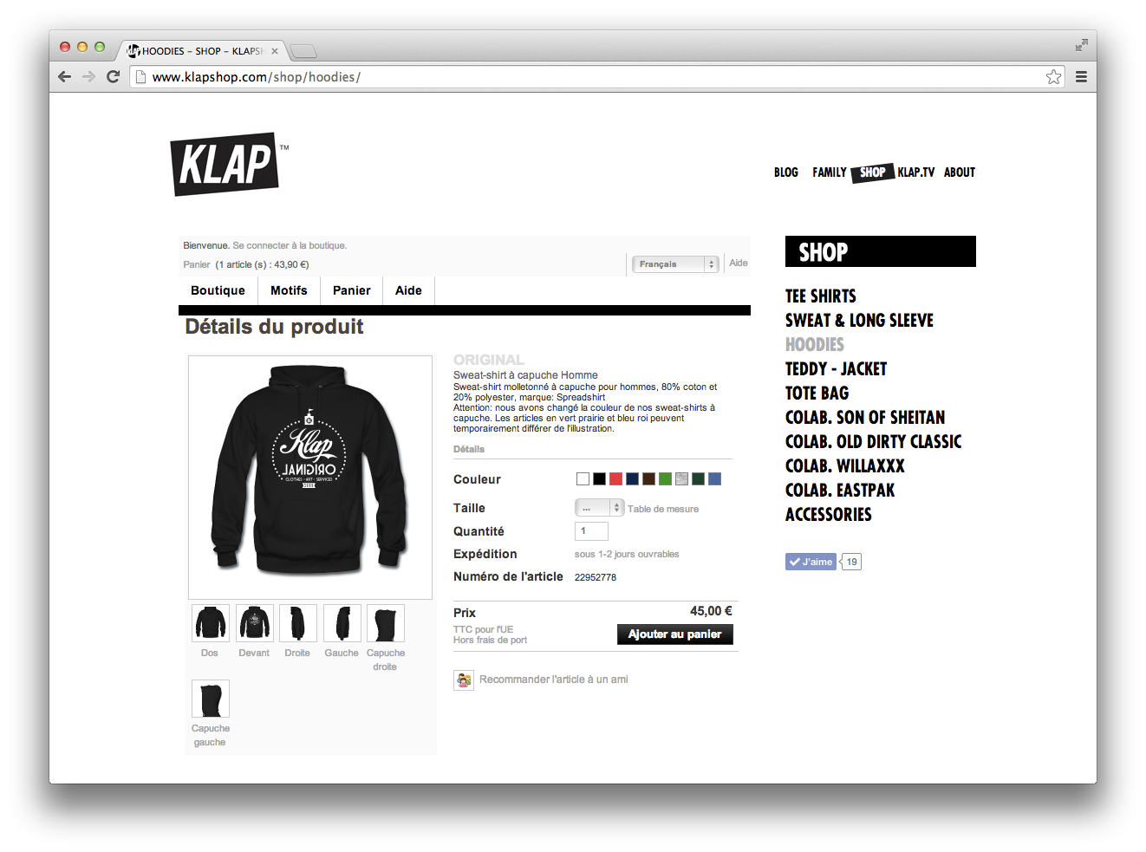This screenshot has width=1146, height=852.
Task: Open the Table de mesure link
Action: 663,509
